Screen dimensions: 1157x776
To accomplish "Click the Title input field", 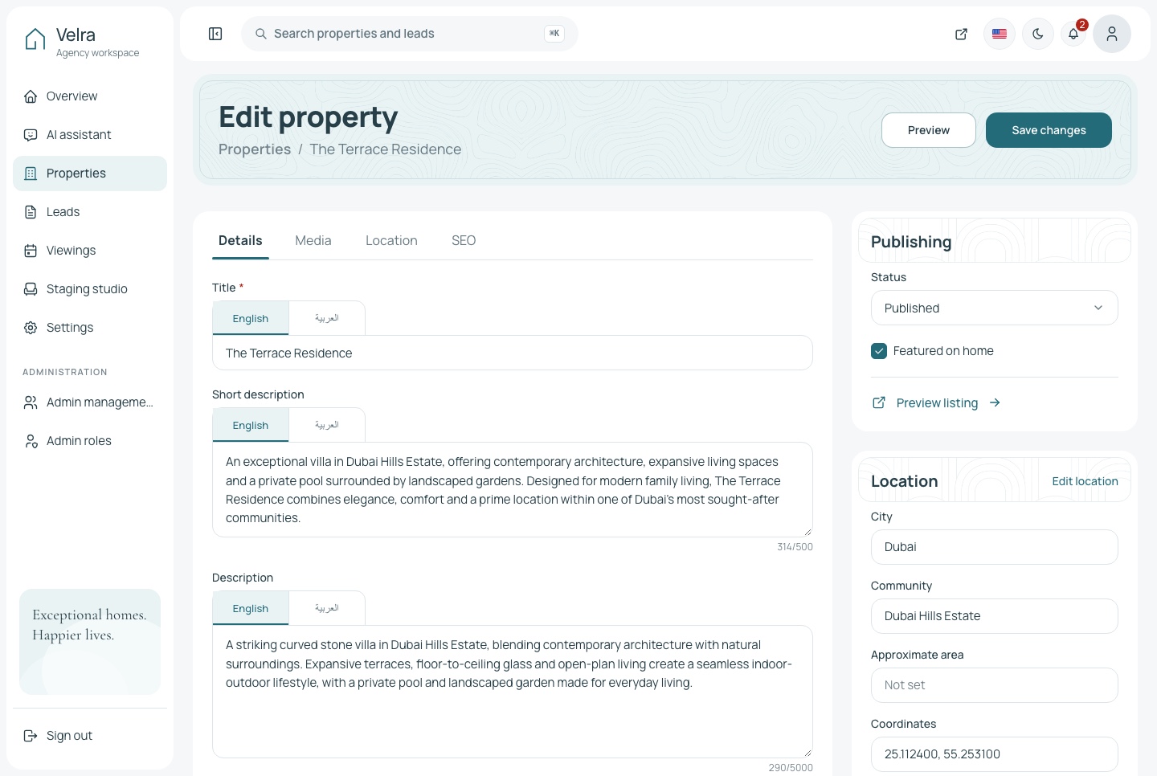I will tap(513, 353).
